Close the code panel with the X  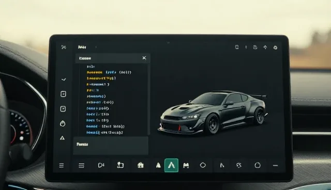[144, 58]
